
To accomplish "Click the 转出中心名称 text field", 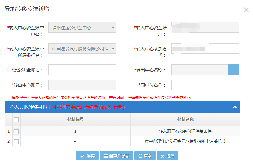I will tap(200, 70).
